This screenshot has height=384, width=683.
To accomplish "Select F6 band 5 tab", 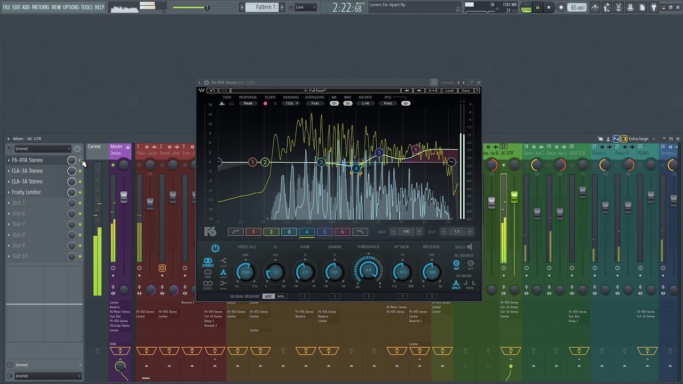I will pyautogui.click(x=324, y=232).
